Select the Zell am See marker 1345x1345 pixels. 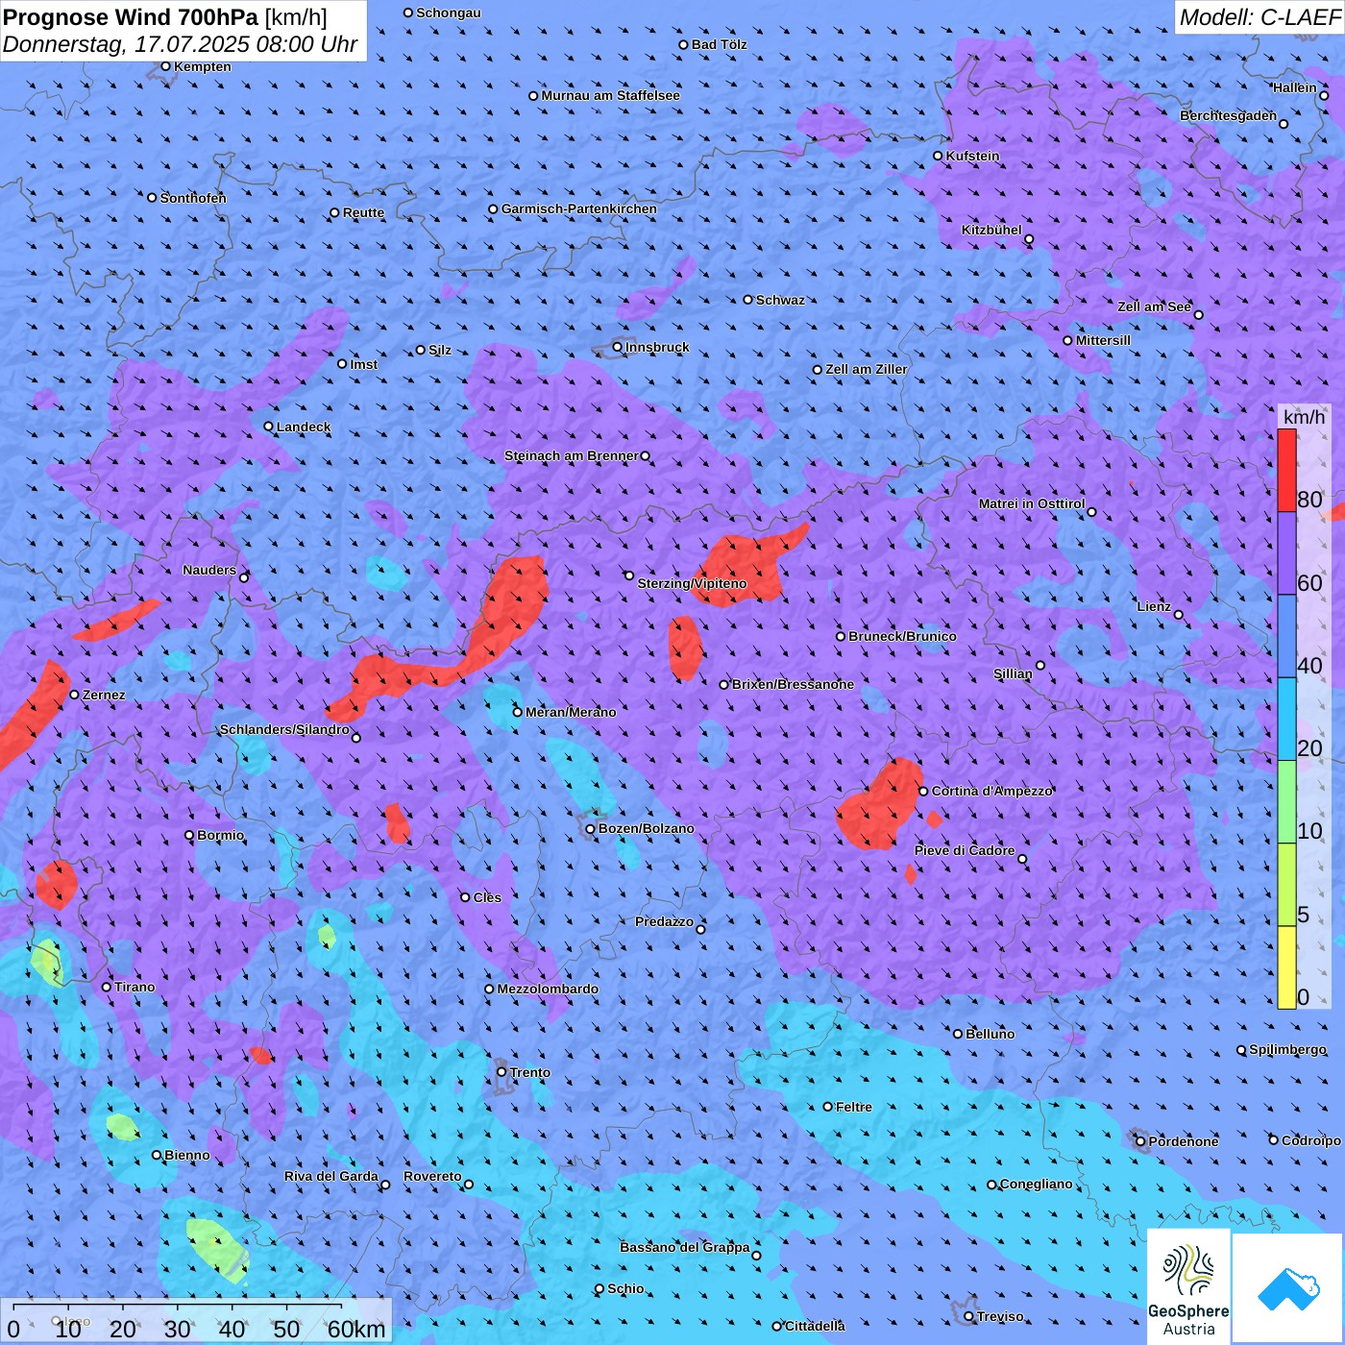coord(1198,314)
